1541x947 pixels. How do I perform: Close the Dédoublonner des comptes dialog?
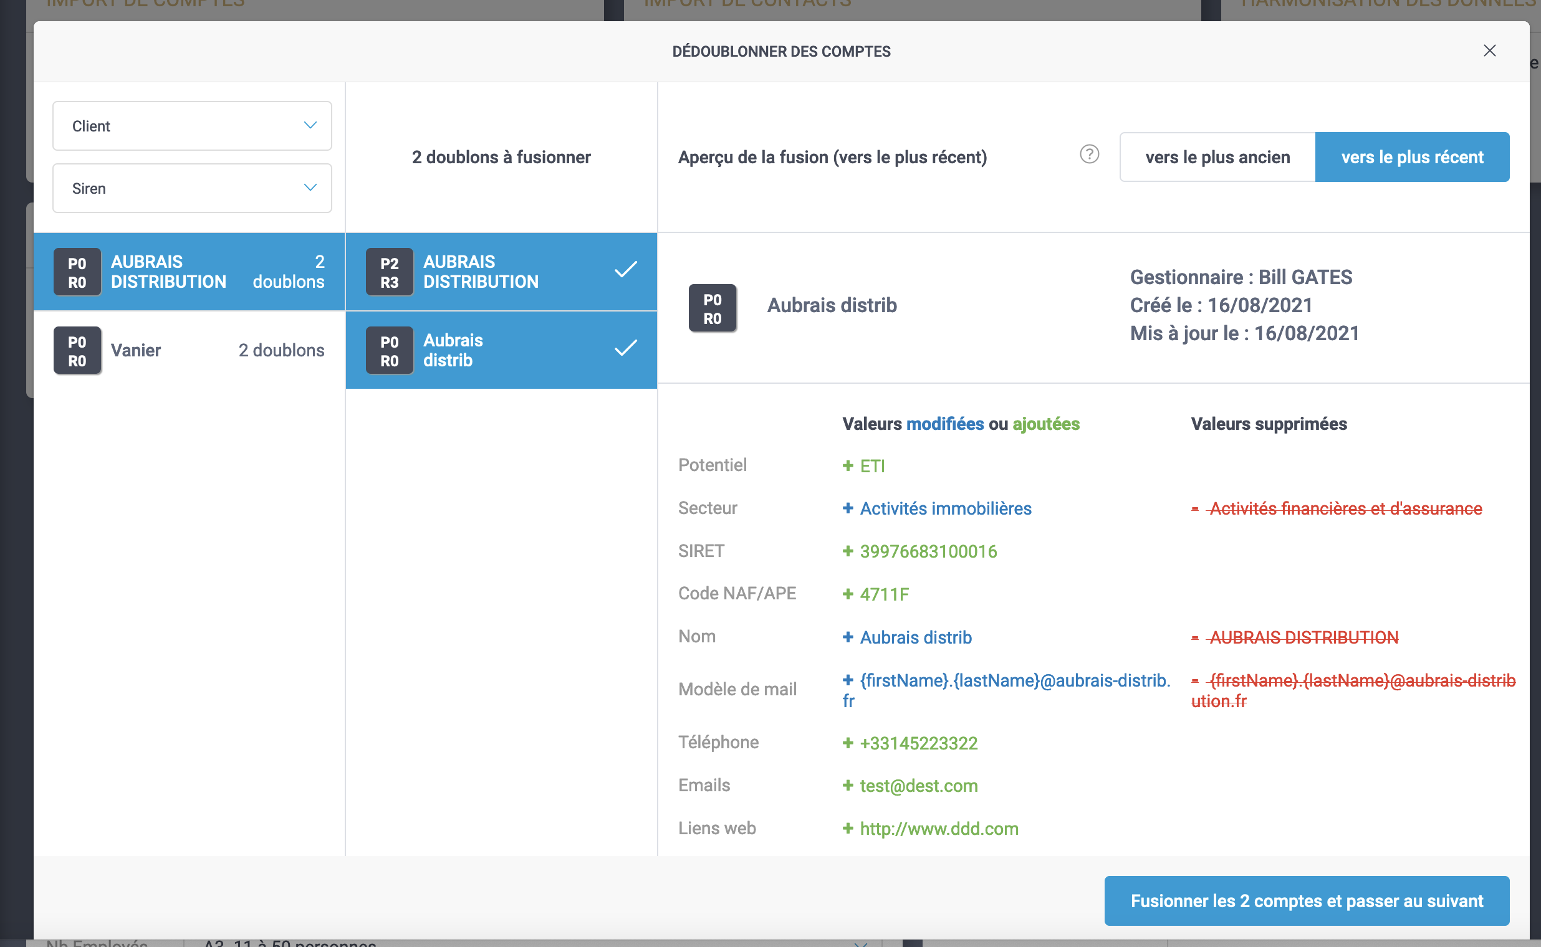(x=1489, y=50)
